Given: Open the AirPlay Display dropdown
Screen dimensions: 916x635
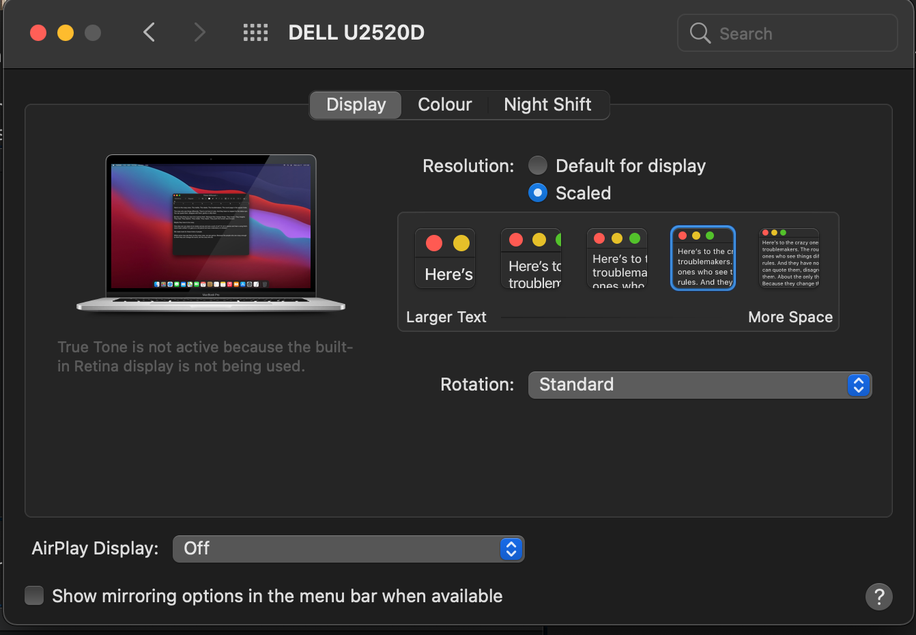Looking at the screenshot, I should 349,548.
